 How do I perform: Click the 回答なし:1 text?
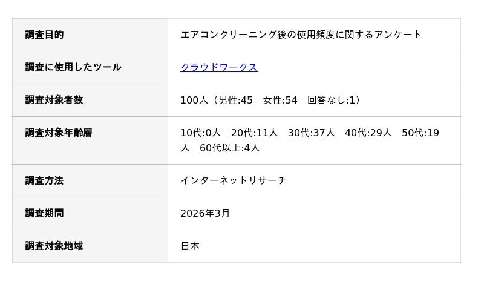(333, 100)
